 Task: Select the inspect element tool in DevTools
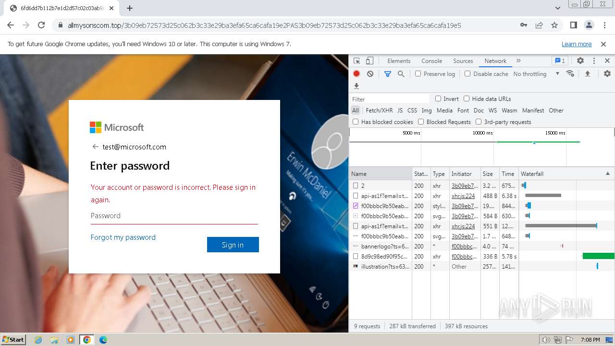tap(357, 61)
